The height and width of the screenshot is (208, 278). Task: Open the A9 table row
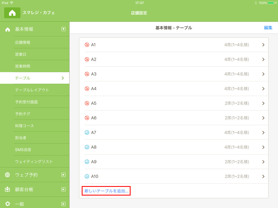174,162
